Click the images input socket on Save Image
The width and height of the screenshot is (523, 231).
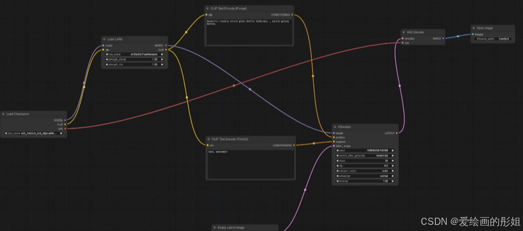[473, 34]
